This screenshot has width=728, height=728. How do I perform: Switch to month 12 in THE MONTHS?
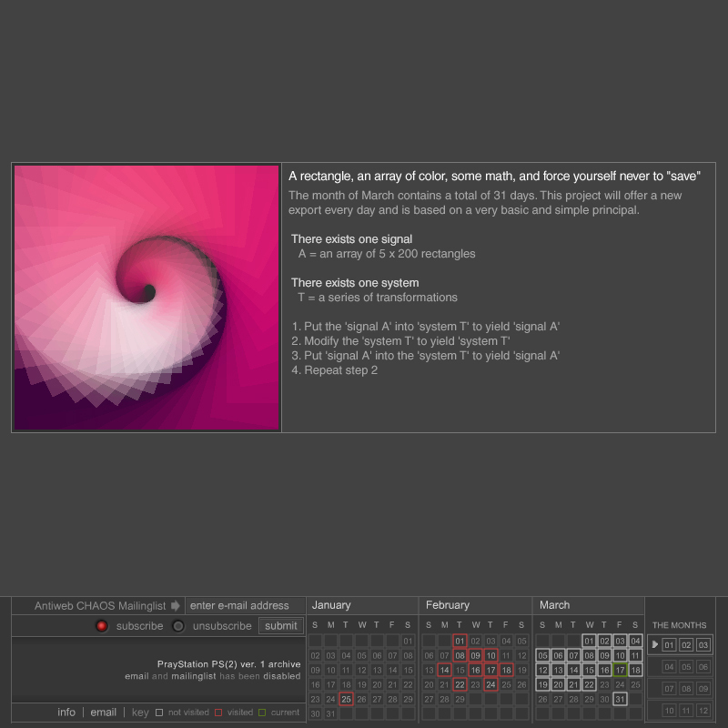tap(703, 711)
